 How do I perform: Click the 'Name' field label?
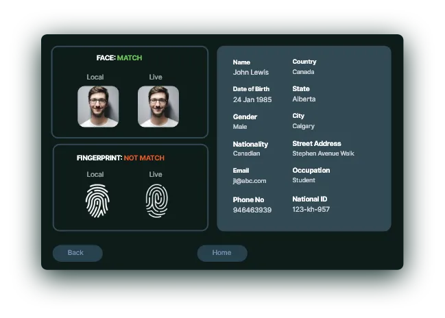click(241, 62)
